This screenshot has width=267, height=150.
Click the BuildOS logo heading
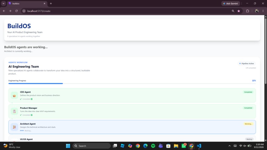pos(19,26)
